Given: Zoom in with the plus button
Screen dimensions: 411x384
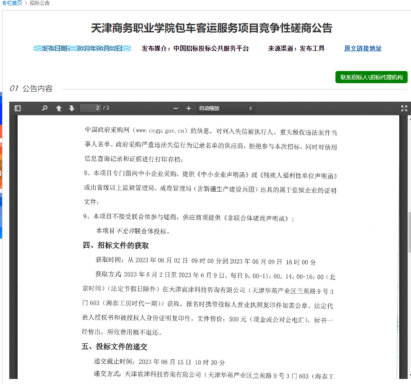Looking at the screenshot, I should point(188,108).
